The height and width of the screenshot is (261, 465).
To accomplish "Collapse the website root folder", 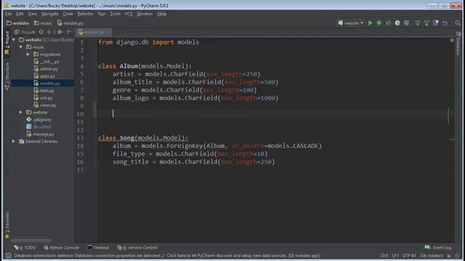I will [x=14, y=40].
